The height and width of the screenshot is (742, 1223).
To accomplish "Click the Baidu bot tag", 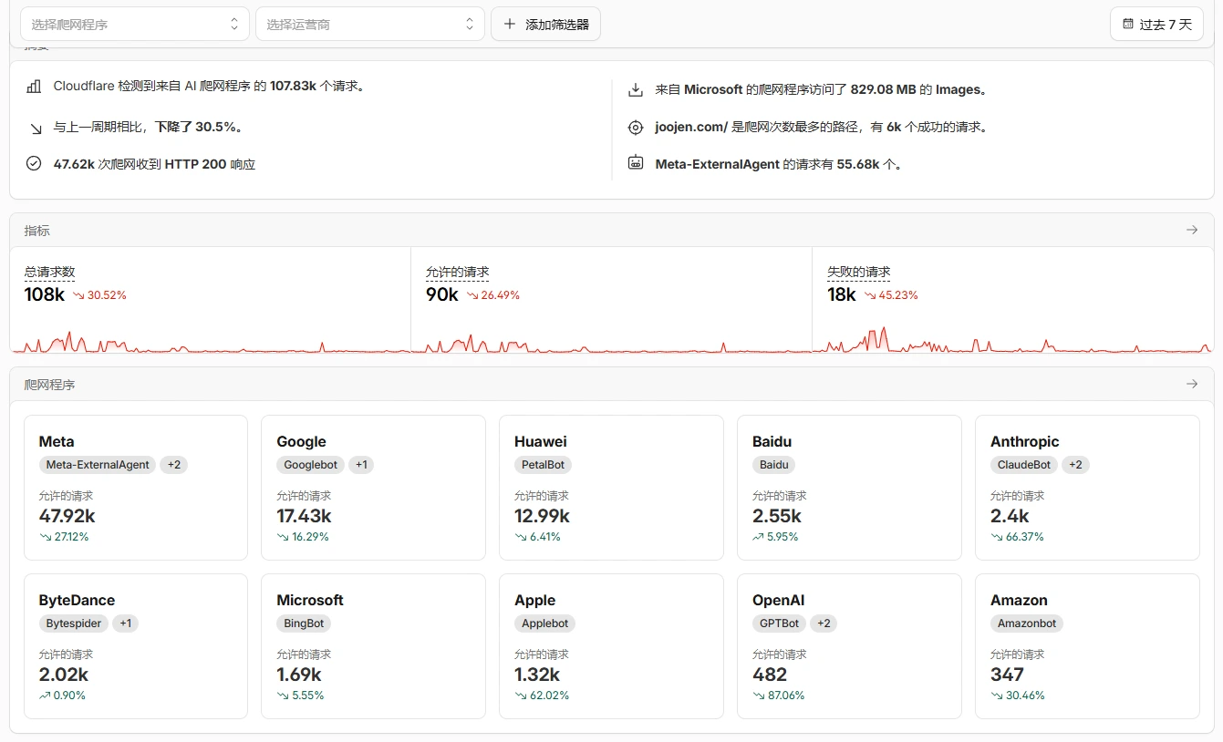I will point(773,465).
